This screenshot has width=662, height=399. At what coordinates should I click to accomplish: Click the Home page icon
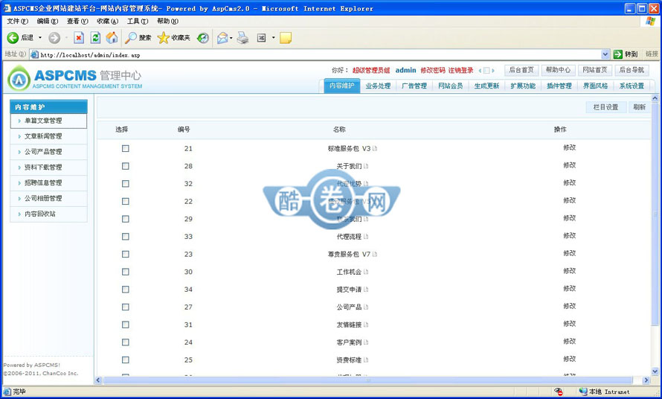[112, 38]
